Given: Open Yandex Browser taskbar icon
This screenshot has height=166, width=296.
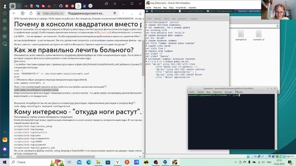Looking at the screenshot, I should point(117,162).
